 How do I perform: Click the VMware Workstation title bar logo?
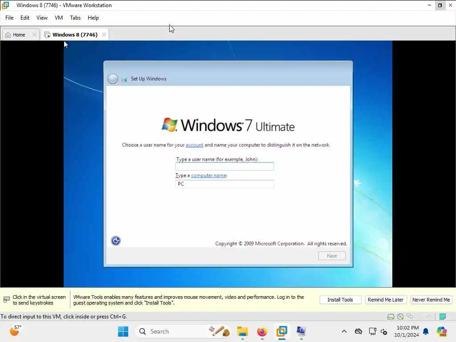[x=5, y=5]
